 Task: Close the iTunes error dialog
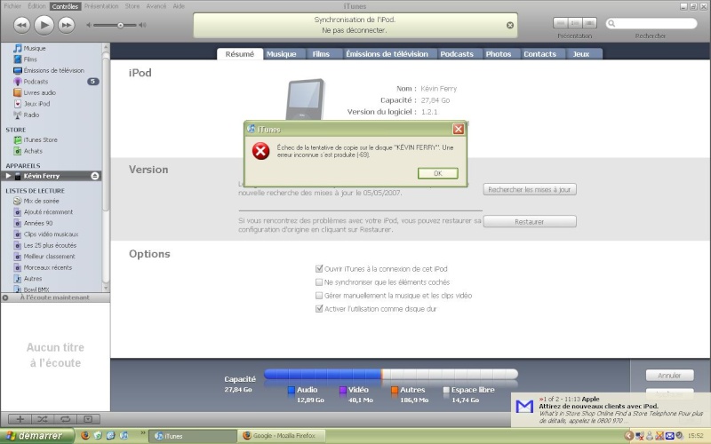point(459,129)
